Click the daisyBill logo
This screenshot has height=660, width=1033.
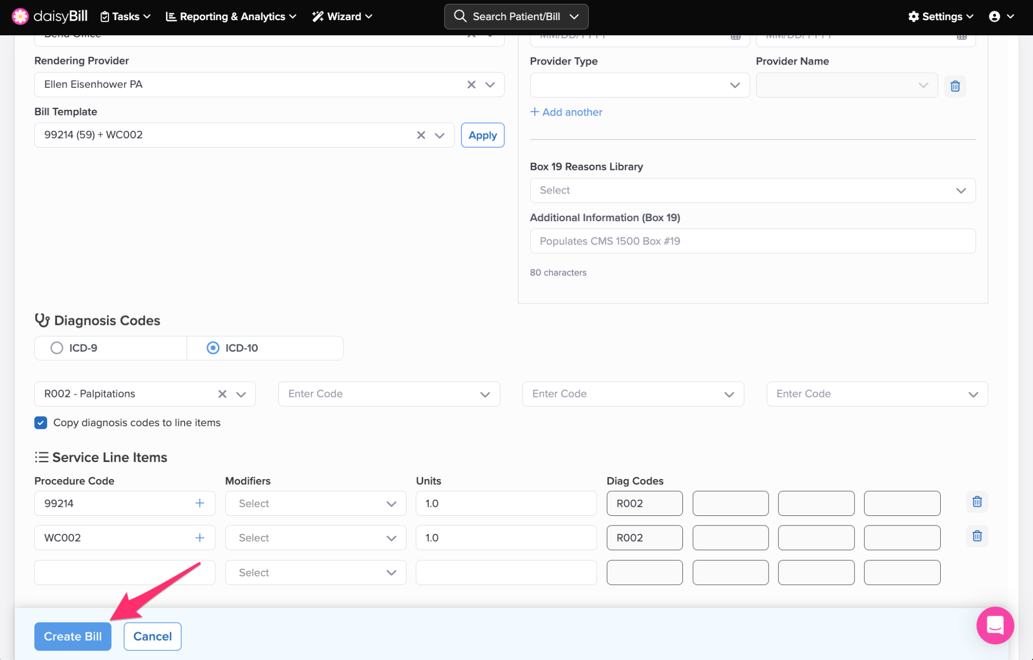[x=49, y=16]
